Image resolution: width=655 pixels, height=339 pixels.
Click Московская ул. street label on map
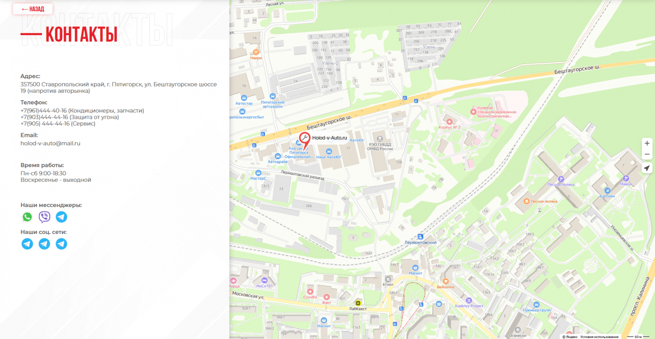coord(247,297)
